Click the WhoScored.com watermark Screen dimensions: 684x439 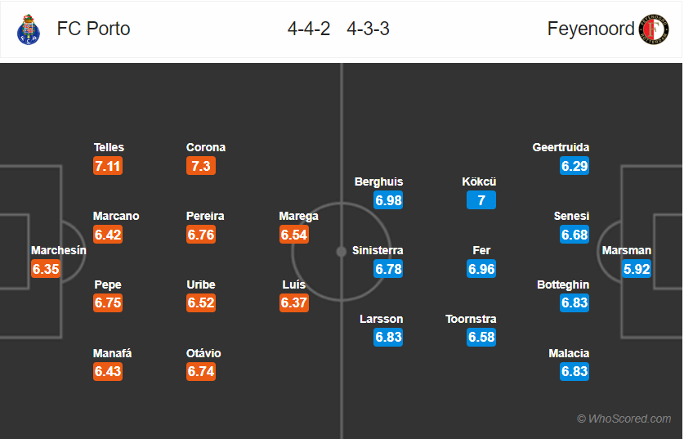pyautogui.click(x=624, y=419)
